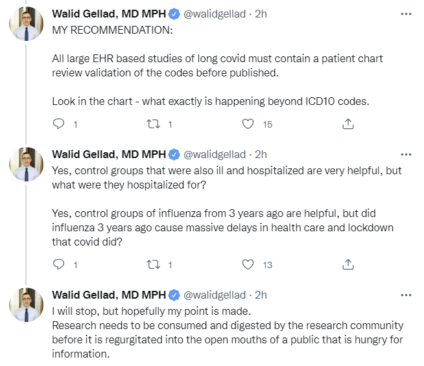
Task: Click profile picture on first tweet
Action: pyautogui.click(x=27, y=27)
